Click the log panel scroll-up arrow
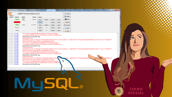The height and width of the screenshot is (97, 172). pyautogui.click(x=118, y=34)
